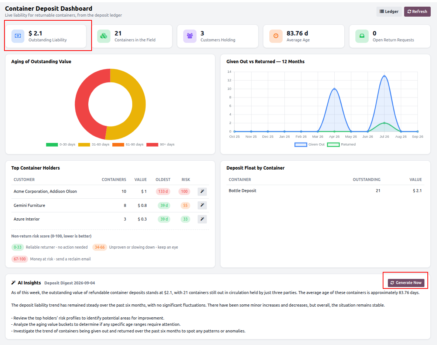
Task: Select the Acme Corporation, Addison Olson row
Action: pyautogui.click(x=110, y=191)
